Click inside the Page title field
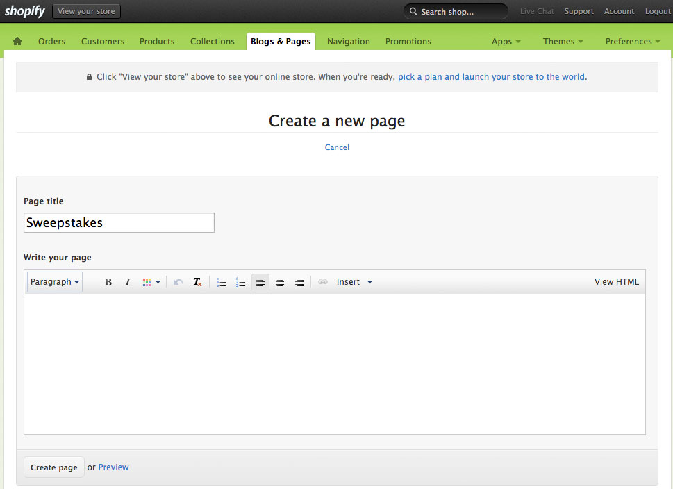The image size is (673, 489). [x=118, y=222]
